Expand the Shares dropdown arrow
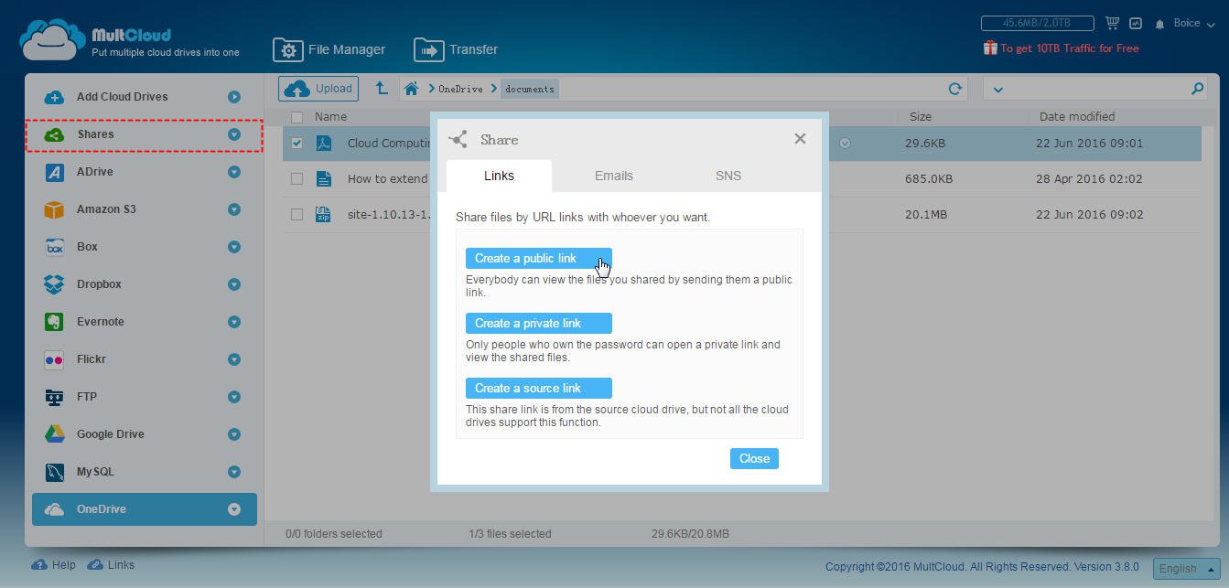1229x588 pixels. tap(234, 134)
